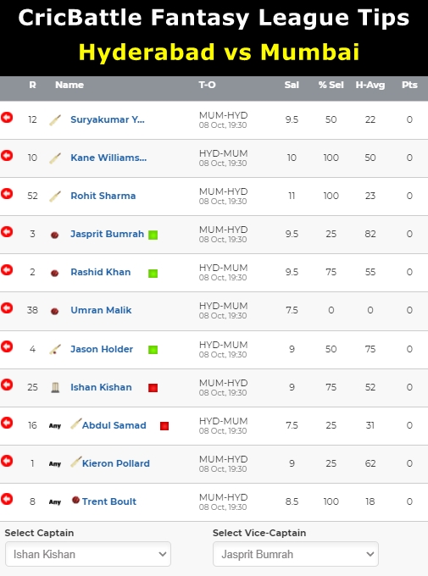Open Jasprit Bumrah player profile link
428x576 pixels.
point(107,234)
